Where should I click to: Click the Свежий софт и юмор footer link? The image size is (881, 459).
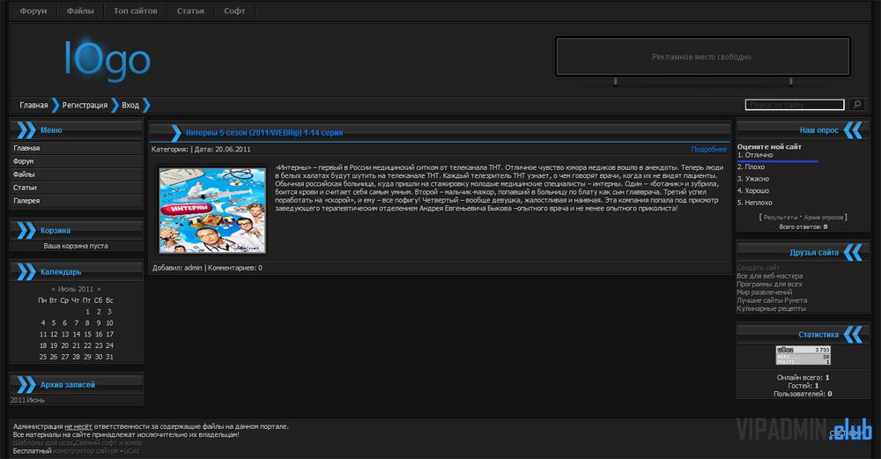109,443
